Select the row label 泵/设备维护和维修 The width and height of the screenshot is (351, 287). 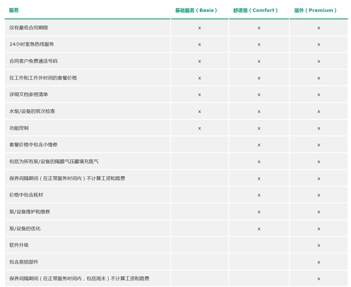pyautogui.click(x=30, y=212)
